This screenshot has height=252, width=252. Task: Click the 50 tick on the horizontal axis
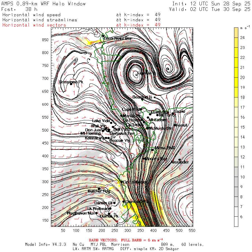(x=63, y=230)
